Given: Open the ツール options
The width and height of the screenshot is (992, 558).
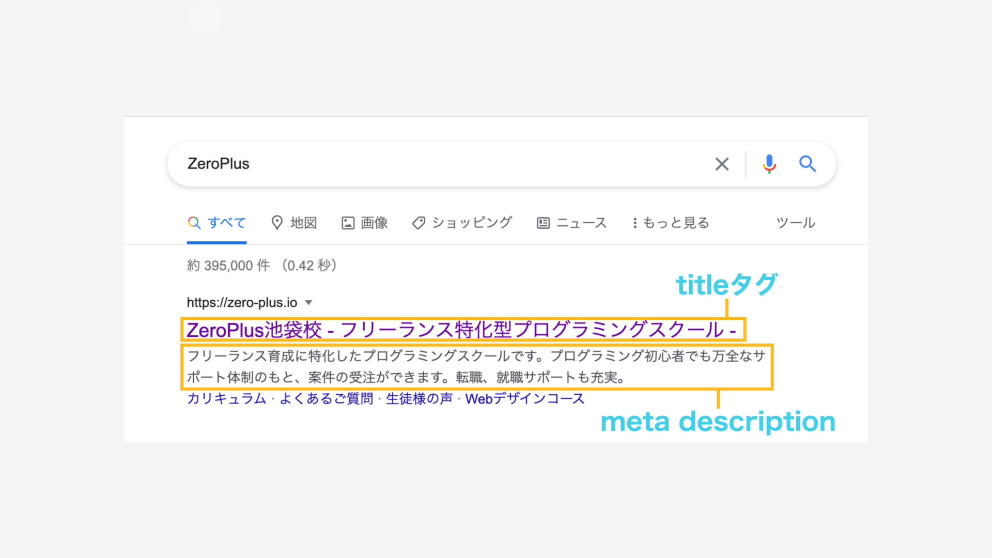Looking at the screenshot, I should tap(796, 223).
